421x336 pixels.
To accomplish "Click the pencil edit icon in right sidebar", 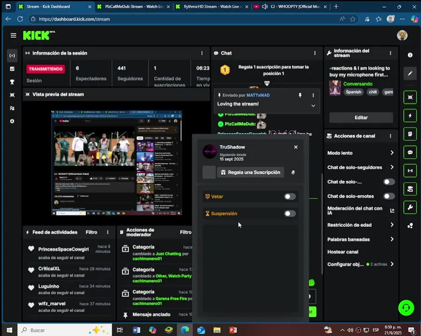I will pos(410,73).
